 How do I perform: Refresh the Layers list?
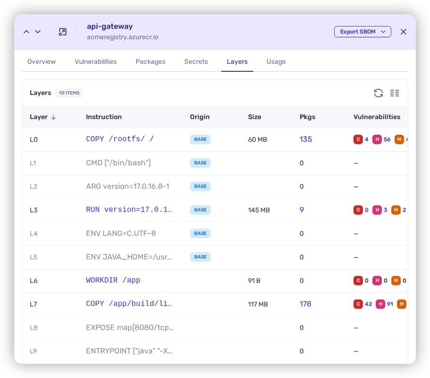coord(378,93)
